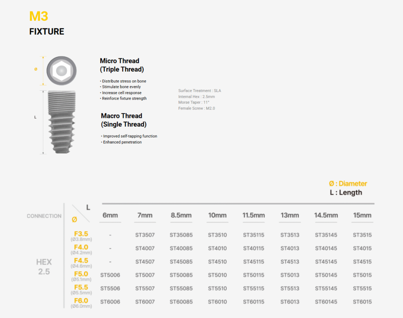403x318 pixels.
Task: Click the Surface Treatment : SLA text
Action: click(x=200, y=91)
